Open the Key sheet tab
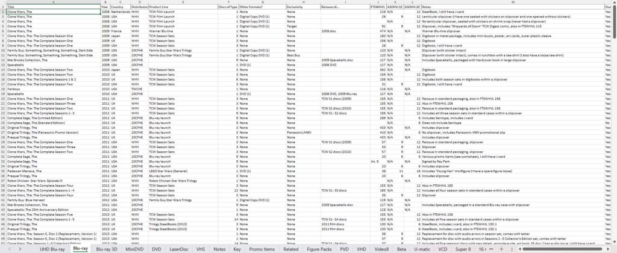Screen dimensions: 617x253 [237, 248]
